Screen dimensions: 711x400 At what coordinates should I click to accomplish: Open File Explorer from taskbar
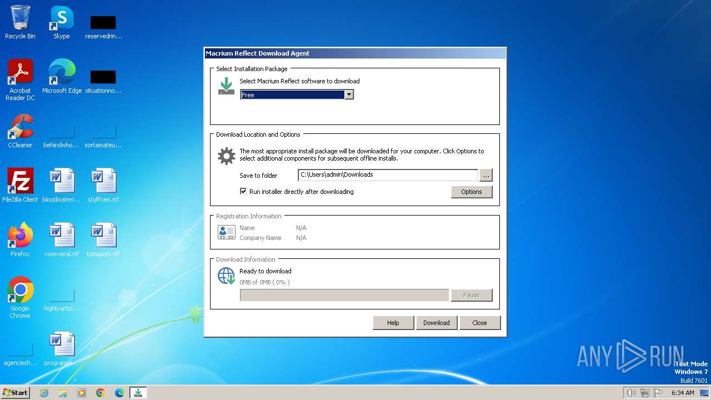[63, 393]
